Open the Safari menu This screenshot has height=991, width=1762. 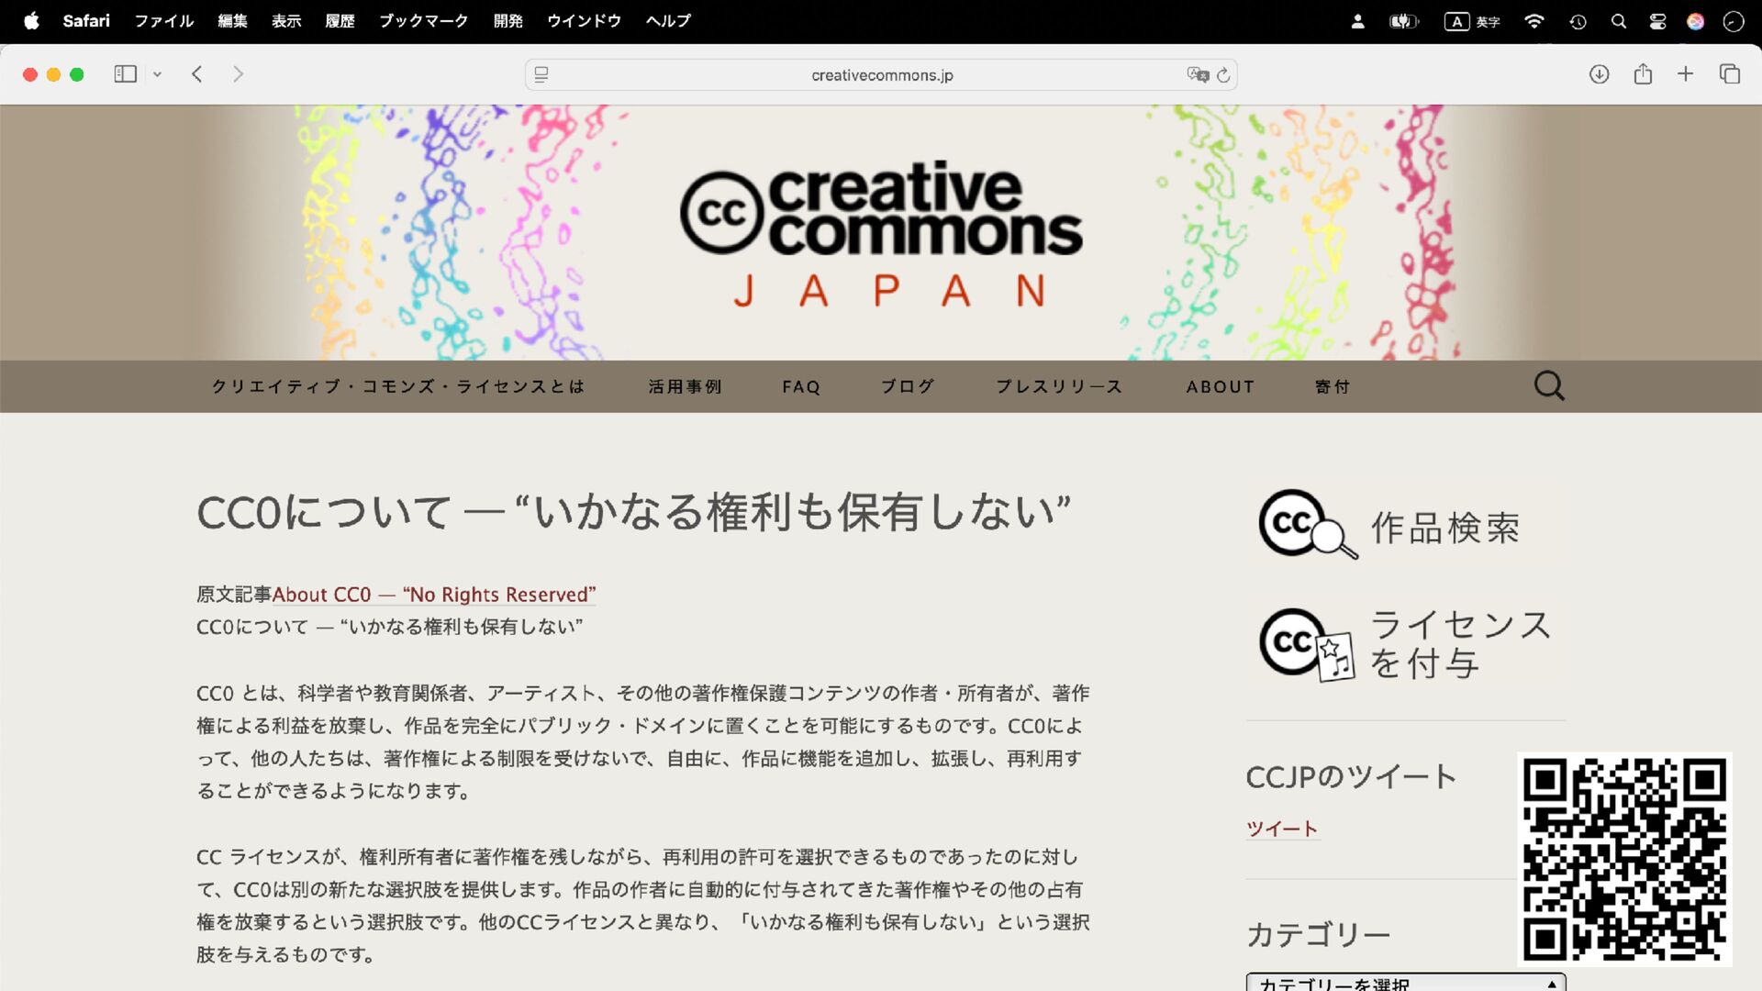(86, 21)
